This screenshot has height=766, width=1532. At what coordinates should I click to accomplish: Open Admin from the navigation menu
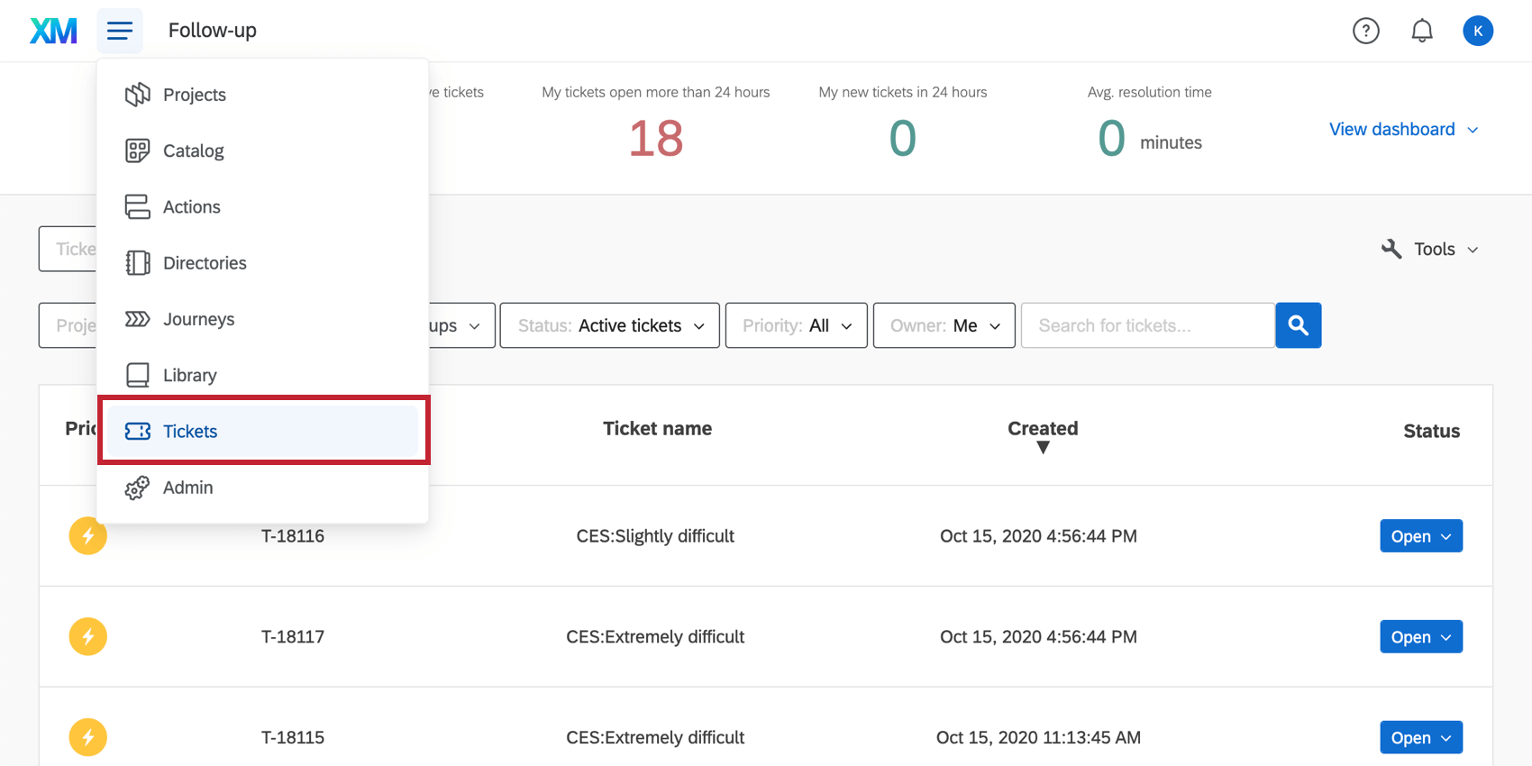click(187, 488)
